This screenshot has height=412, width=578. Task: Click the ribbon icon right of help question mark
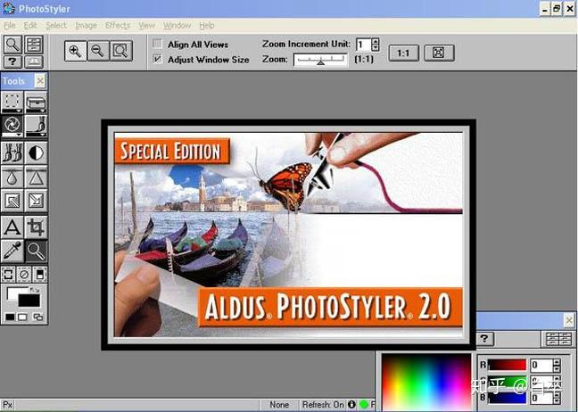pyautogui.click(x=34, y=62)
